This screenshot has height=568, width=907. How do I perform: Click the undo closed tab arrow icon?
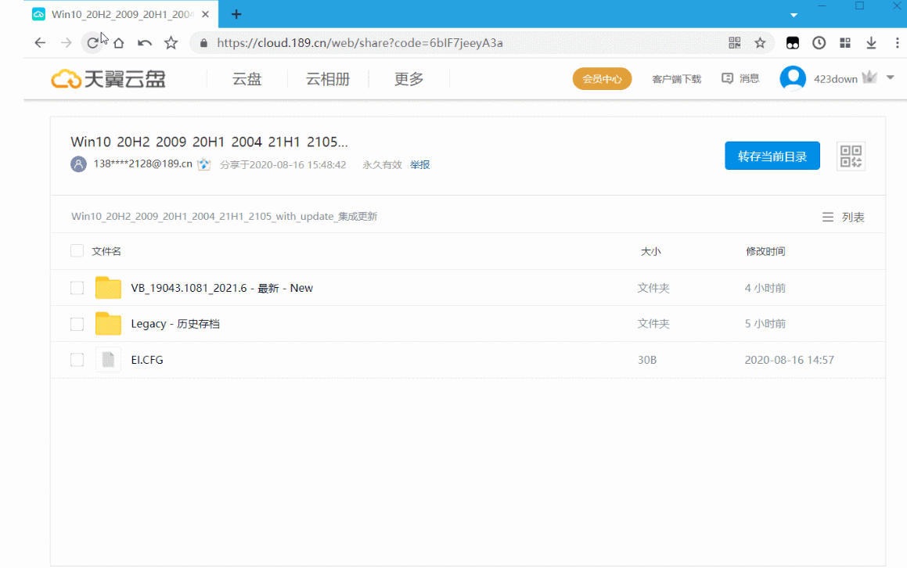tap(145, 43)
